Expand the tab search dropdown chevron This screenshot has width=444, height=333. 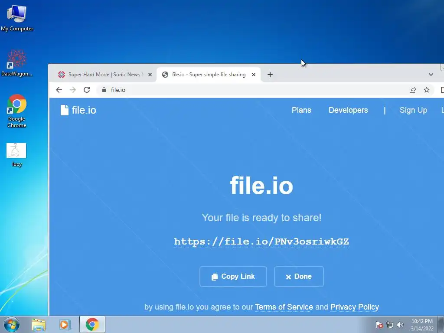[x=431, y=75]
